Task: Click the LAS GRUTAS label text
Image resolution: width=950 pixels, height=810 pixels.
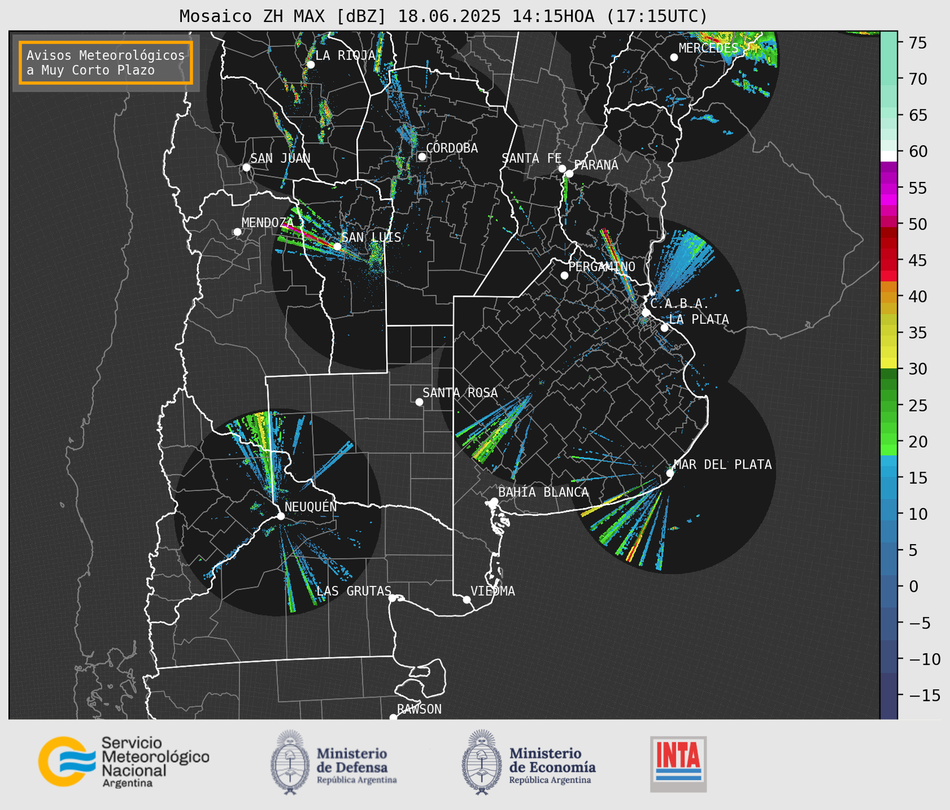Action: tap(354, 591)
